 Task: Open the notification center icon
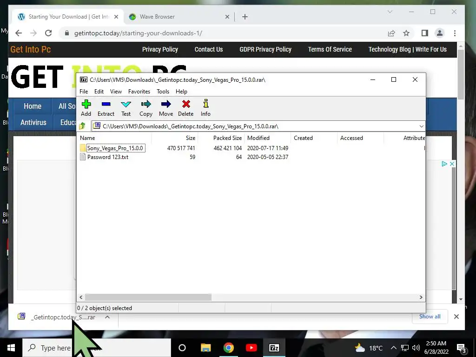(462, 348)
